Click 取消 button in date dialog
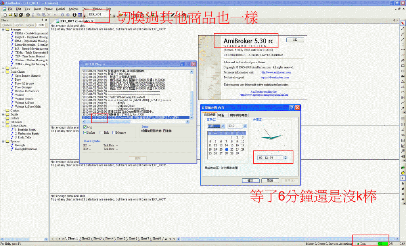The image size is (406, 246). (x=270, y=181)
